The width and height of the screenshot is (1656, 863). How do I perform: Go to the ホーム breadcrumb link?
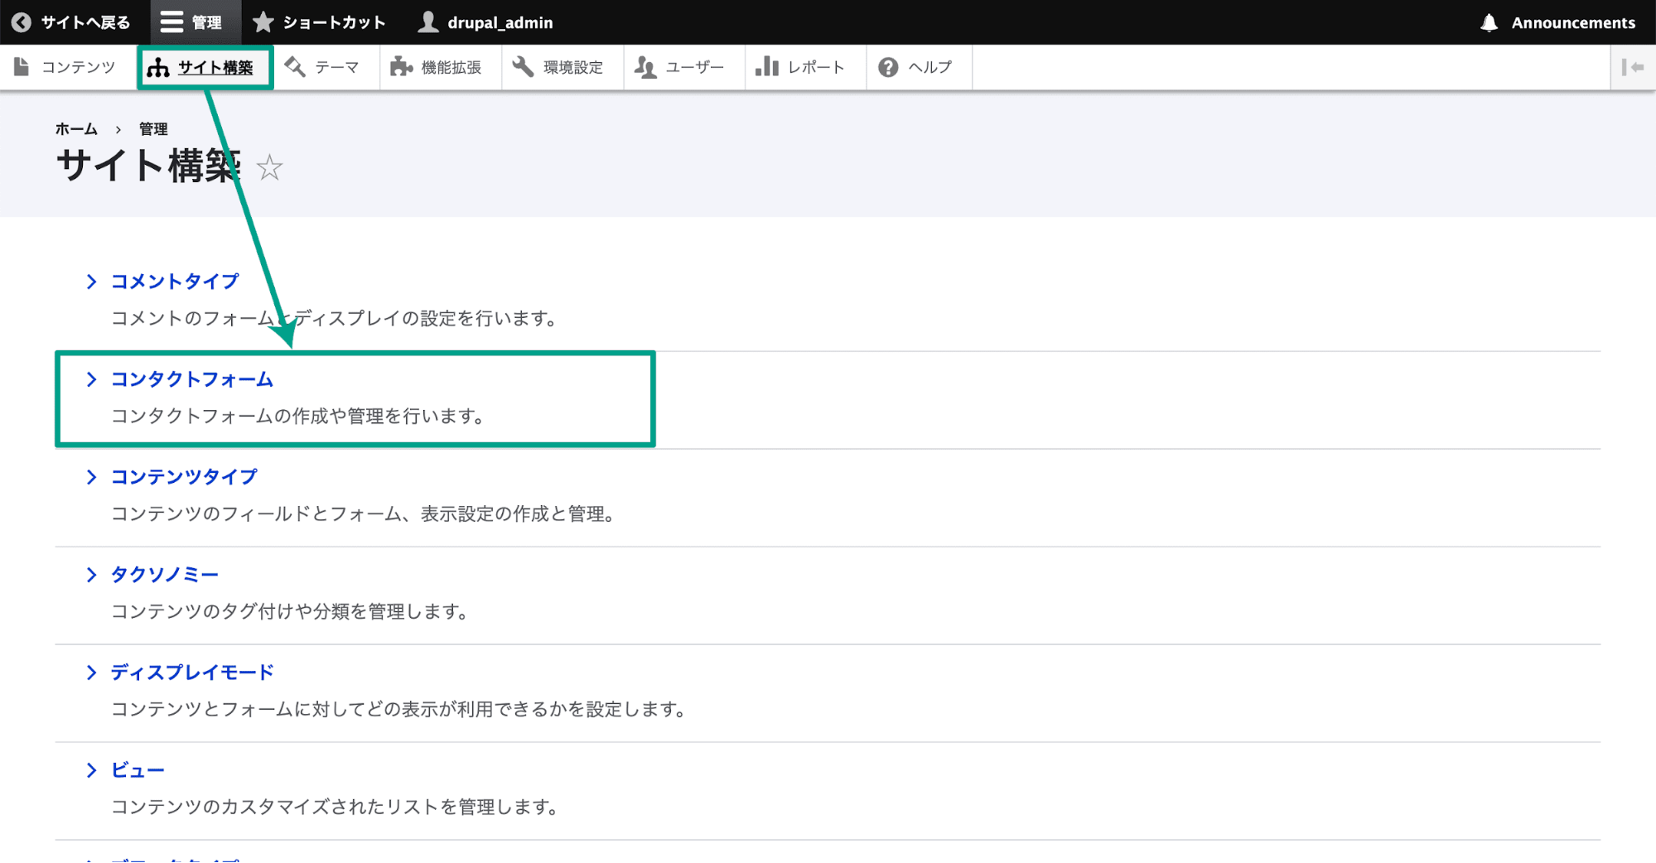pyautogui.click(x=76, y=129)
